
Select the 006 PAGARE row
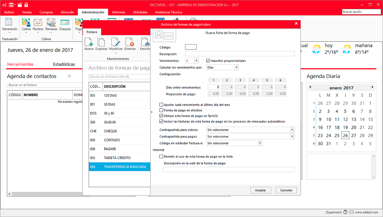click(119, 149)
